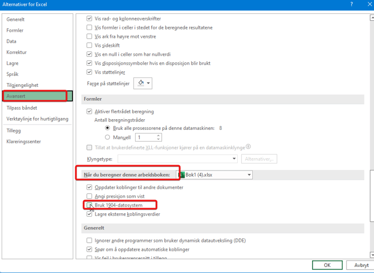Click the Excel file icon beside Bok1

181,175
